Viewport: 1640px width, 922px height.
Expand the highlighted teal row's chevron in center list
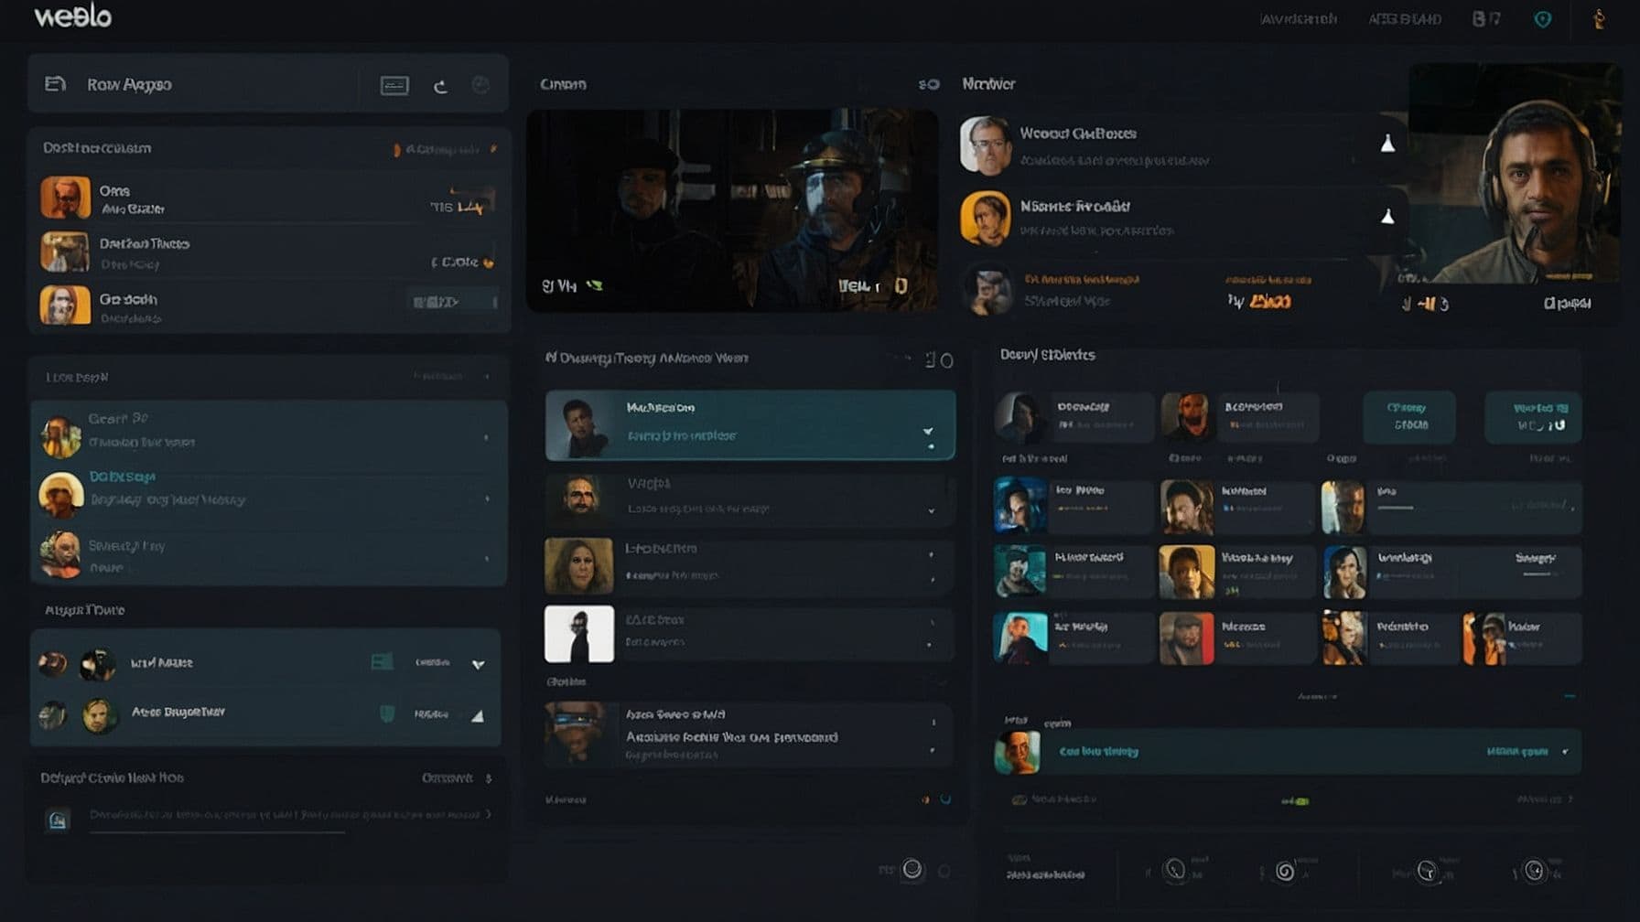pos(928,430)
